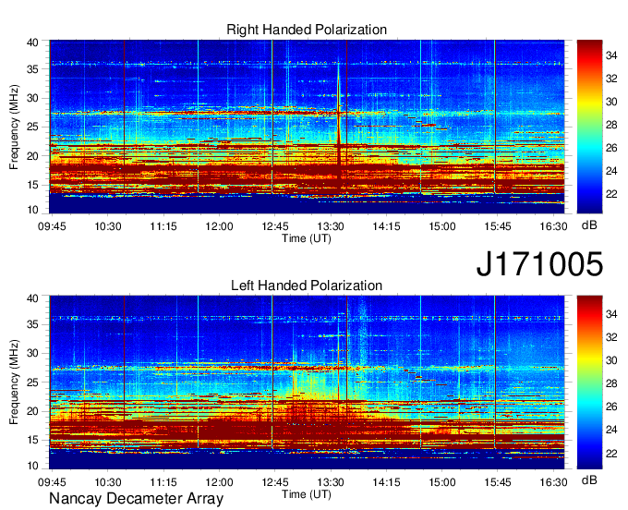Click the 11:15 tick under Left Handed plot
The image size is (628, 510).
pos(163,482)
